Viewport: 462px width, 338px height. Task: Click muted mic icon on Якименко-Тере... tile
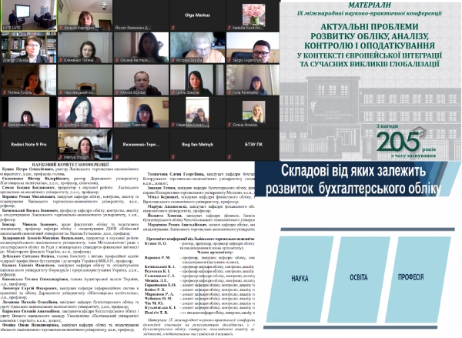[117, 157]
